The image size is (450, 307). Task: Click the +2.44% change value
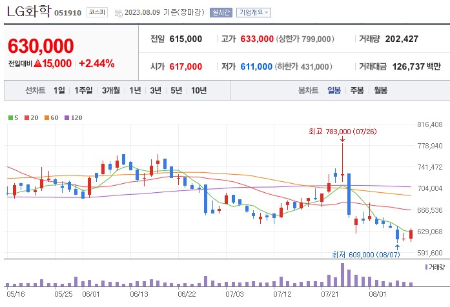pyautogui.click(x=97, y=63)
